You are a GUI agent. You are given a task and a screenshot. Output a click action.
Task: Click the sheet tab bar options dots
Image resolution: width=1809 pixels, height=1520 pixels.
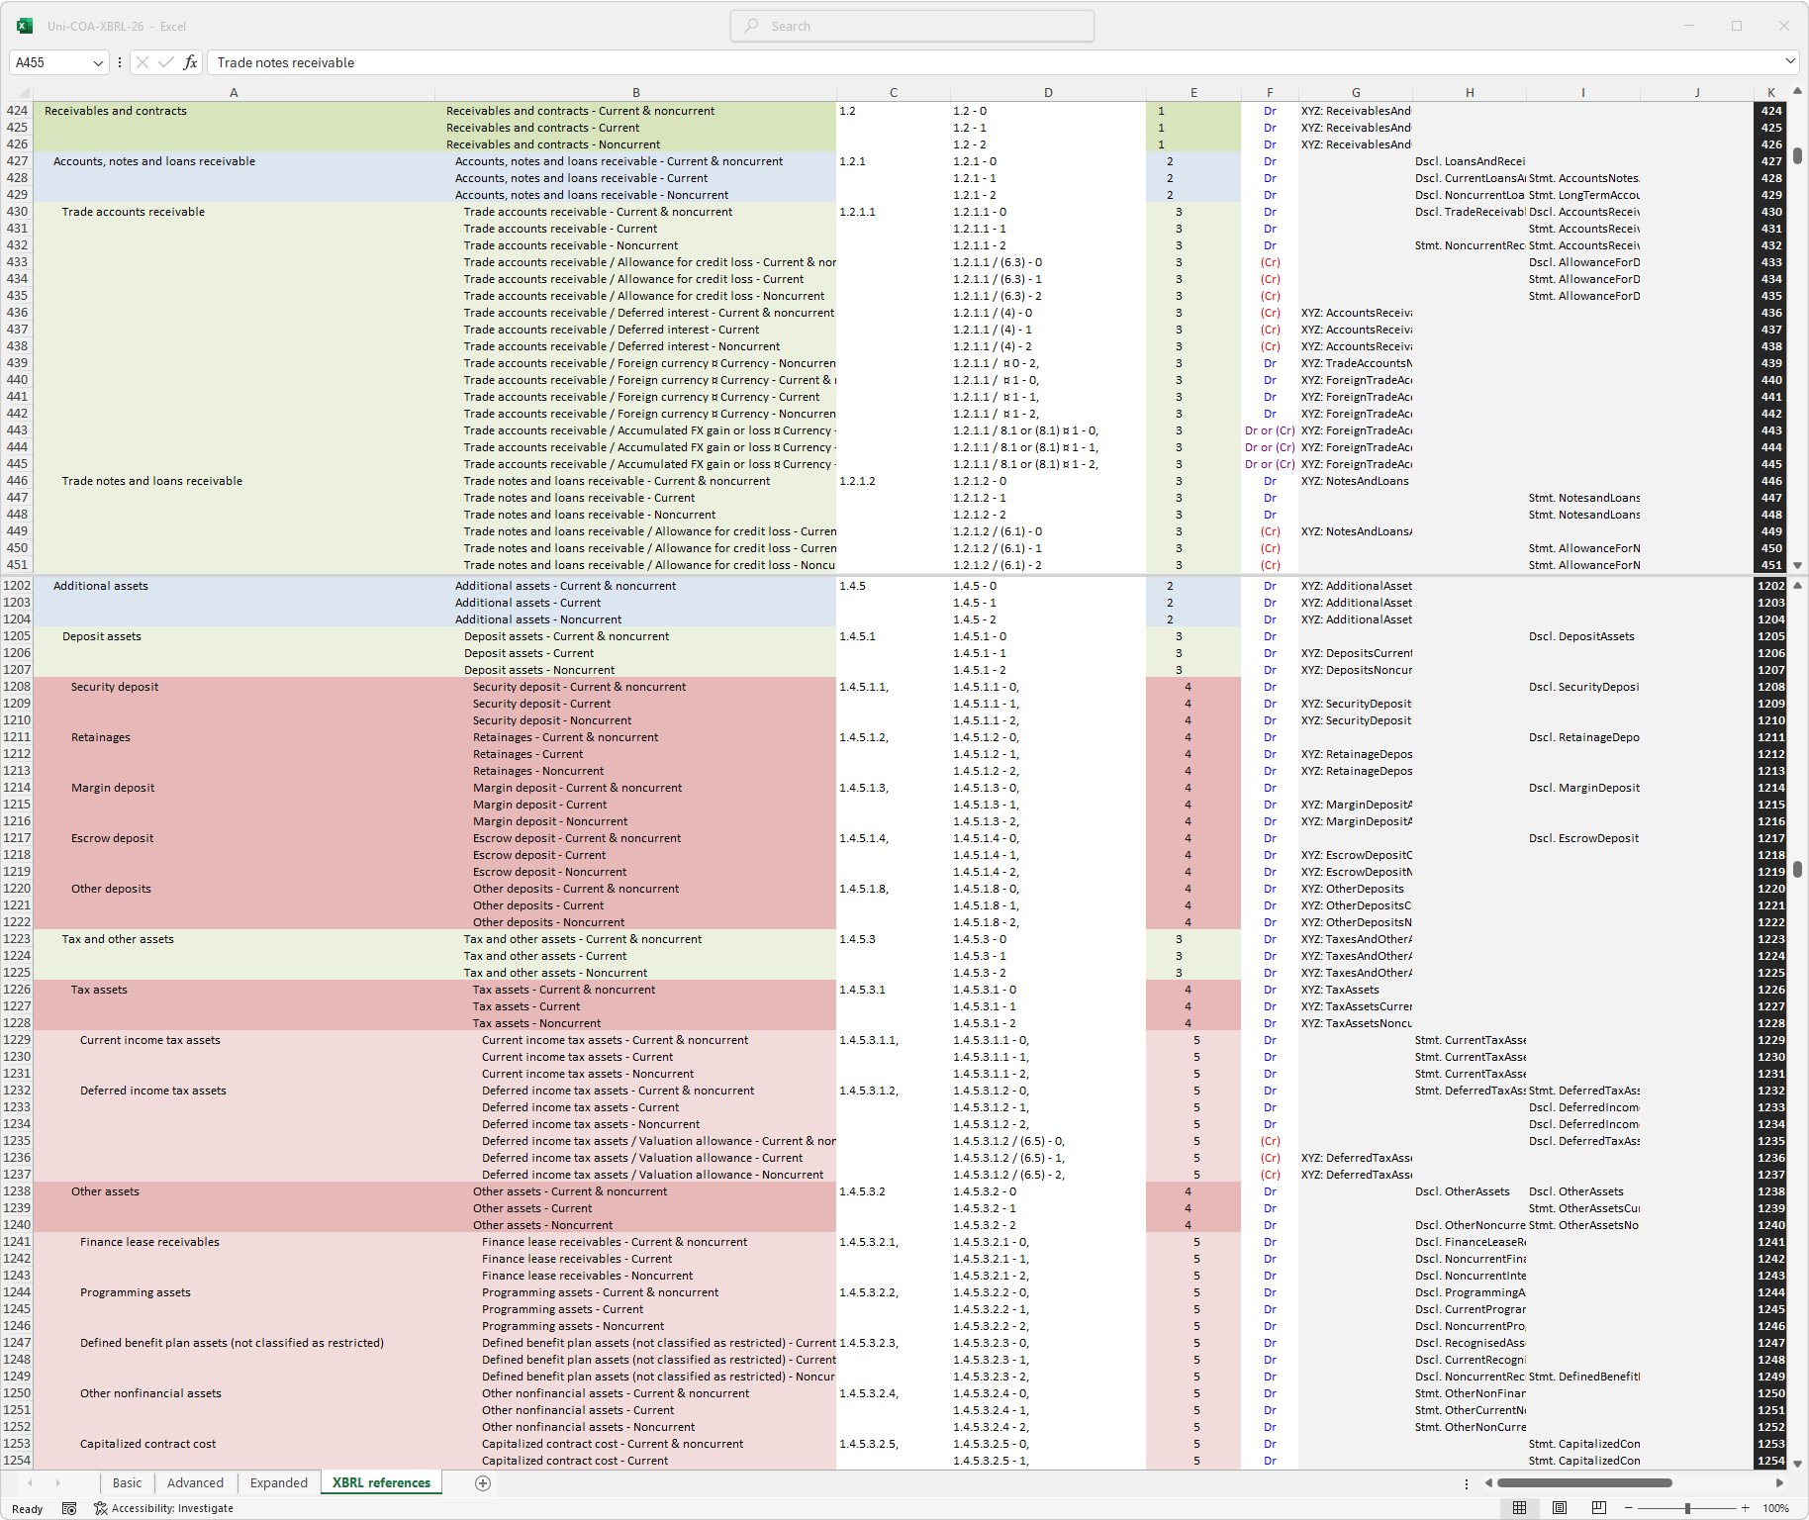pyautogui.click(x=1467, y=1483)
